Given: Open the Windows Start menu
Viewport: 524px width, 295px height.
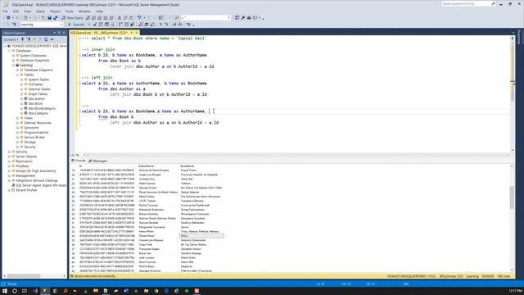Looking at the screenshot, I should pos(5,291).
